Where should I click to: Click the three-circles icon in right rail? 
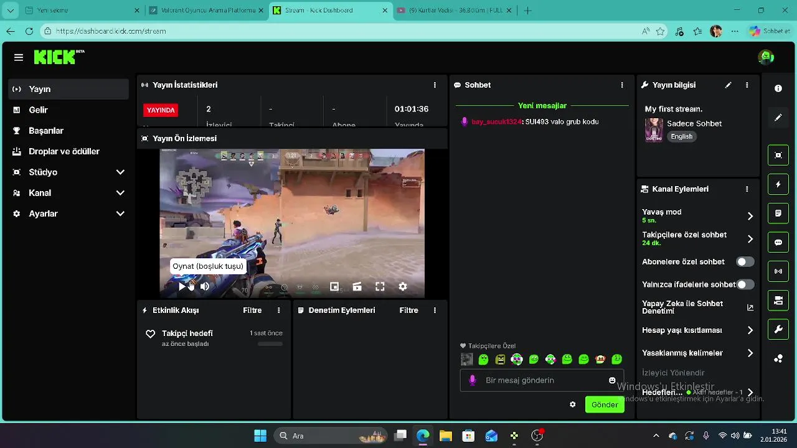click(x=778, y=359)
